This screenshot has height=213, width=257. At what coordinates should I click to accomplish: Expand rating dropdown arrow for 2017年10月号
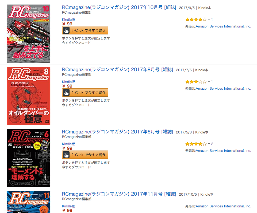(x=209, y=20)
